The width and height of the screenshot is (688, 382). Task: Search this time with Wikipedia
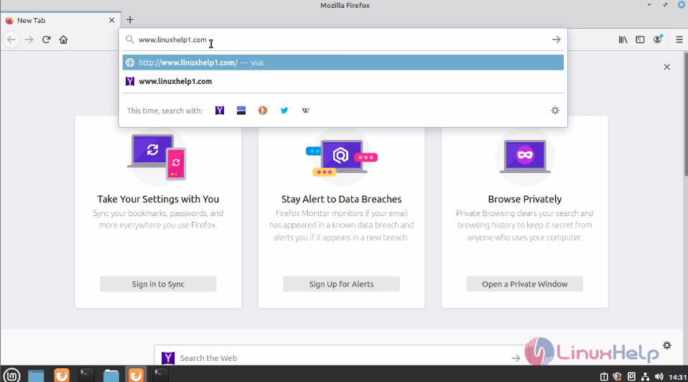click(305, 111)
